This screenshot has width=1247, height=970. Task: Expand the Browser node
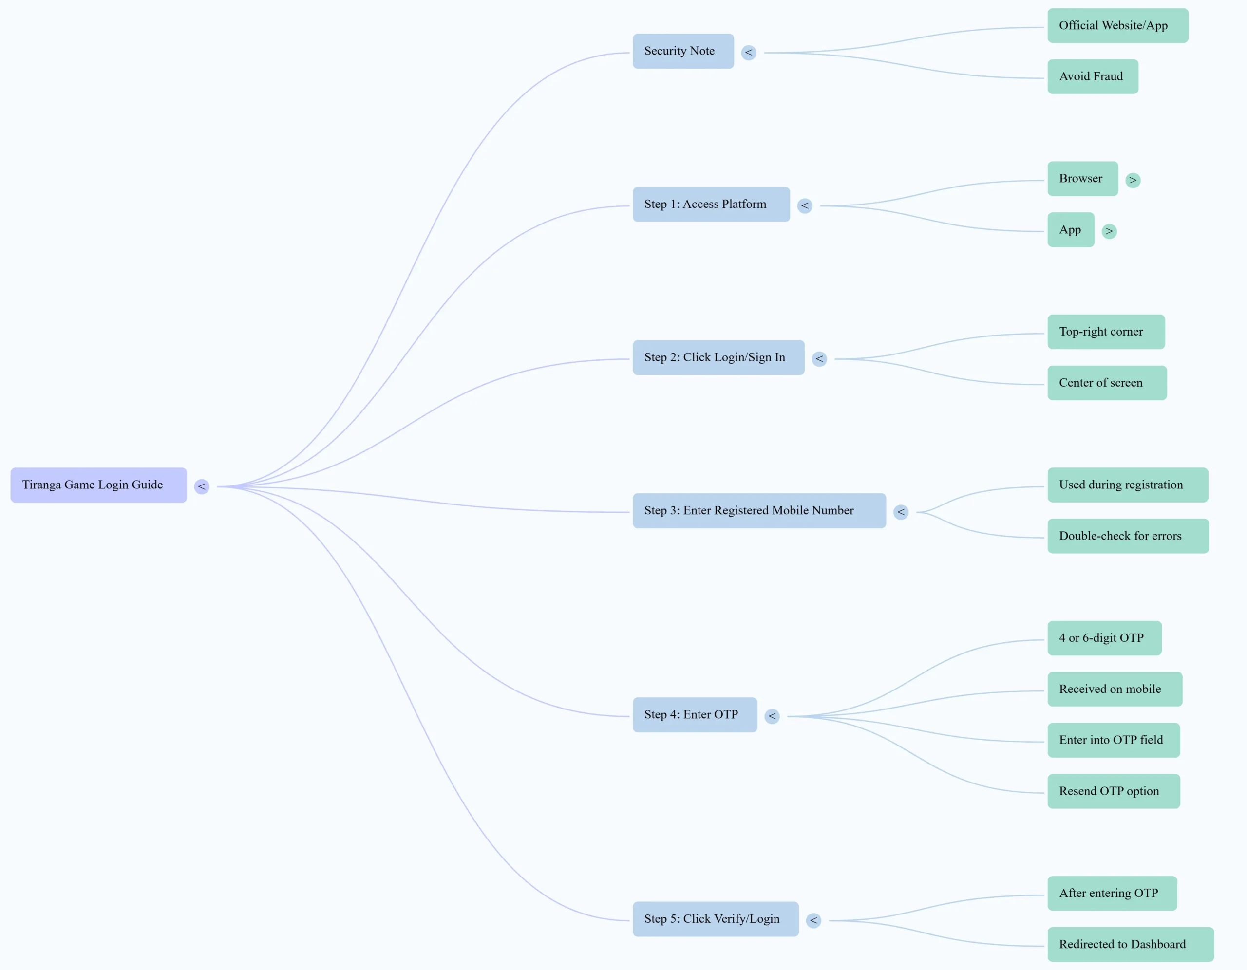pyautogui.click(x=1133, y=180)
